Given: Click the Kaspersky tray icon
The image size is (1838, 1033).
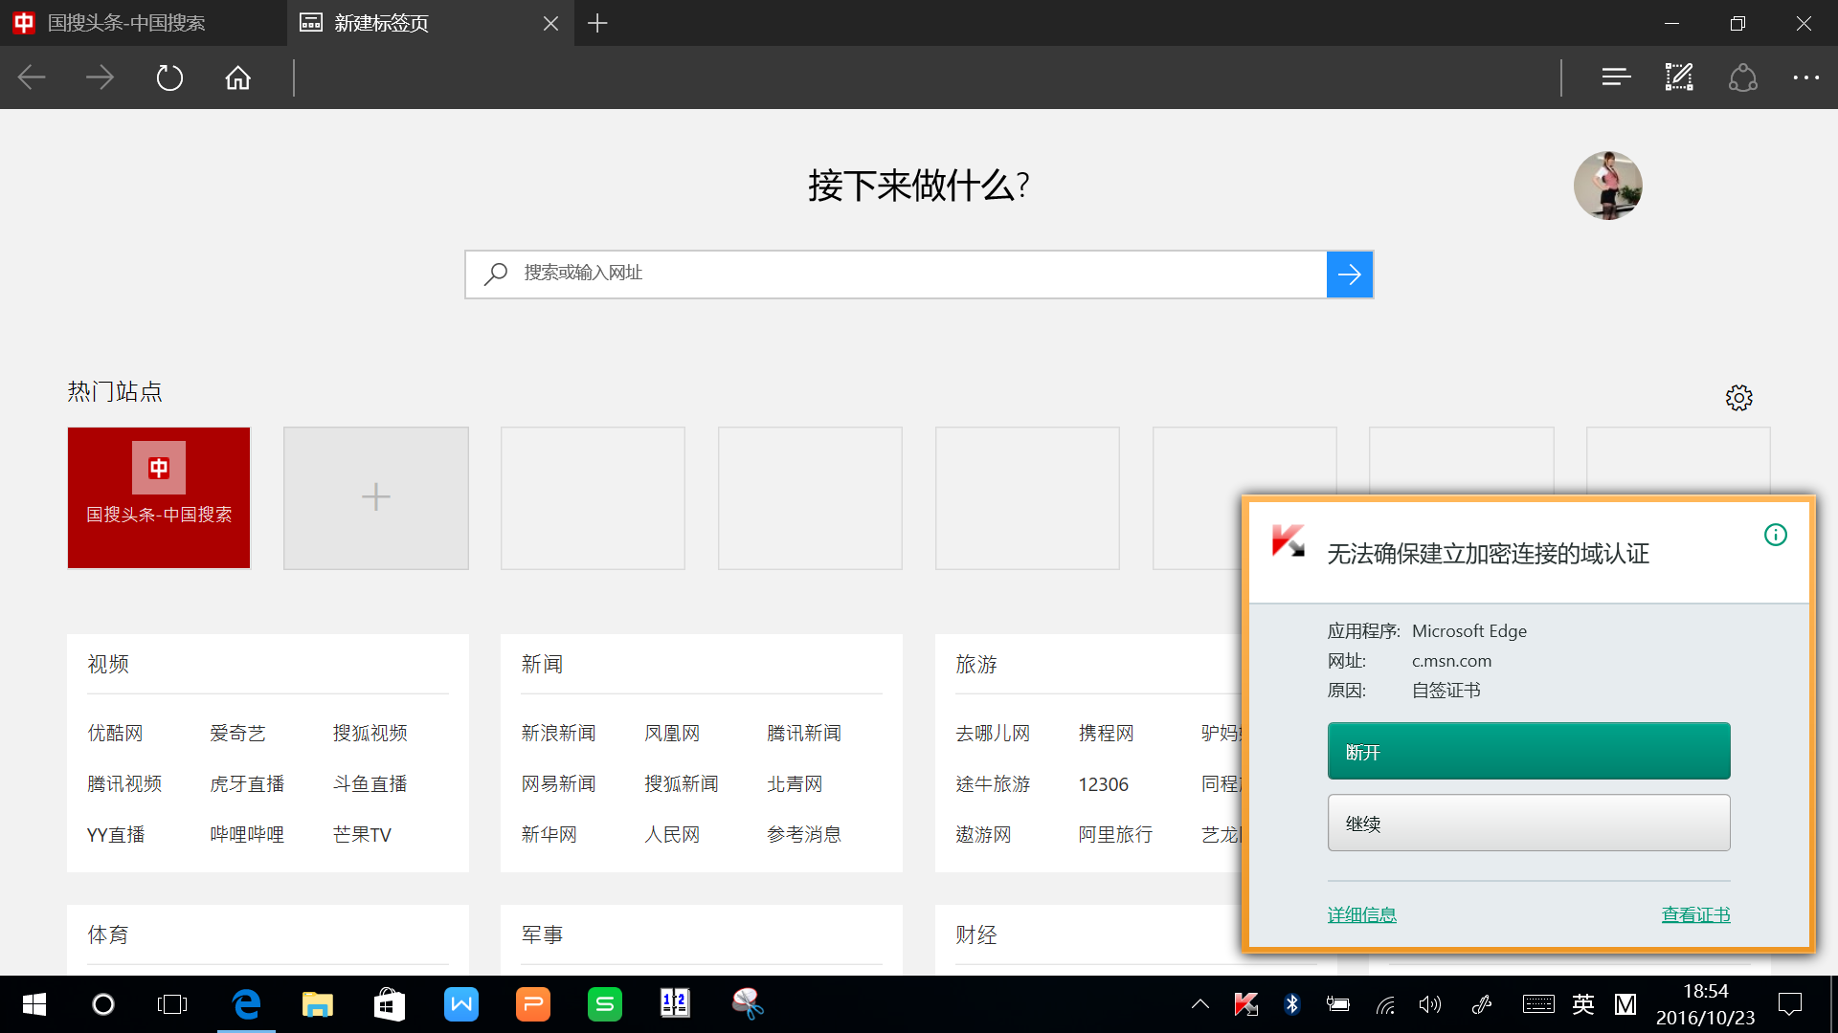Looking at the screenshot, I should [x=1246, y=1004].
